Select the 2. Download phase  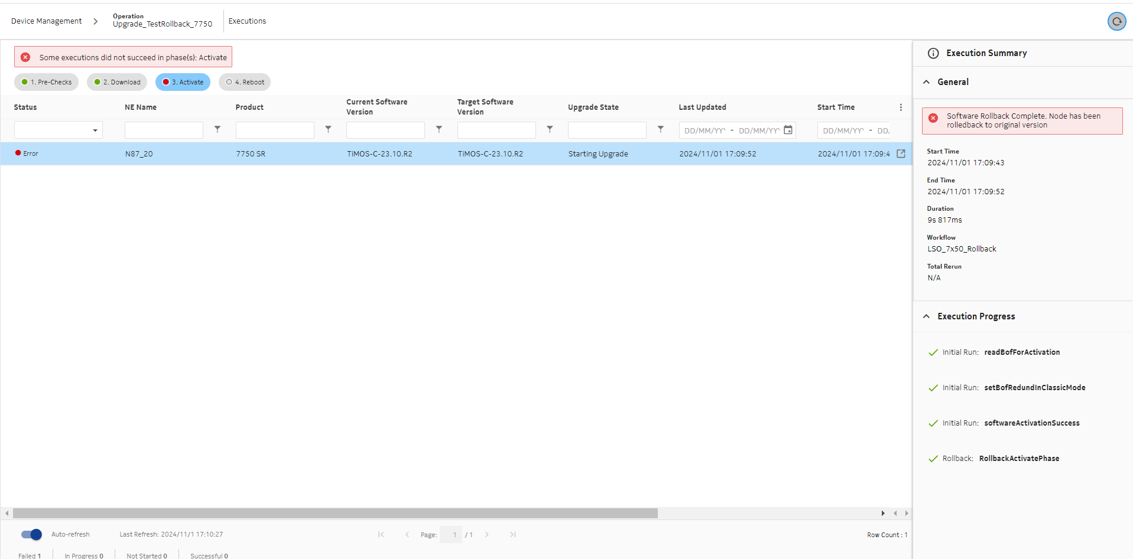point(117,82)
